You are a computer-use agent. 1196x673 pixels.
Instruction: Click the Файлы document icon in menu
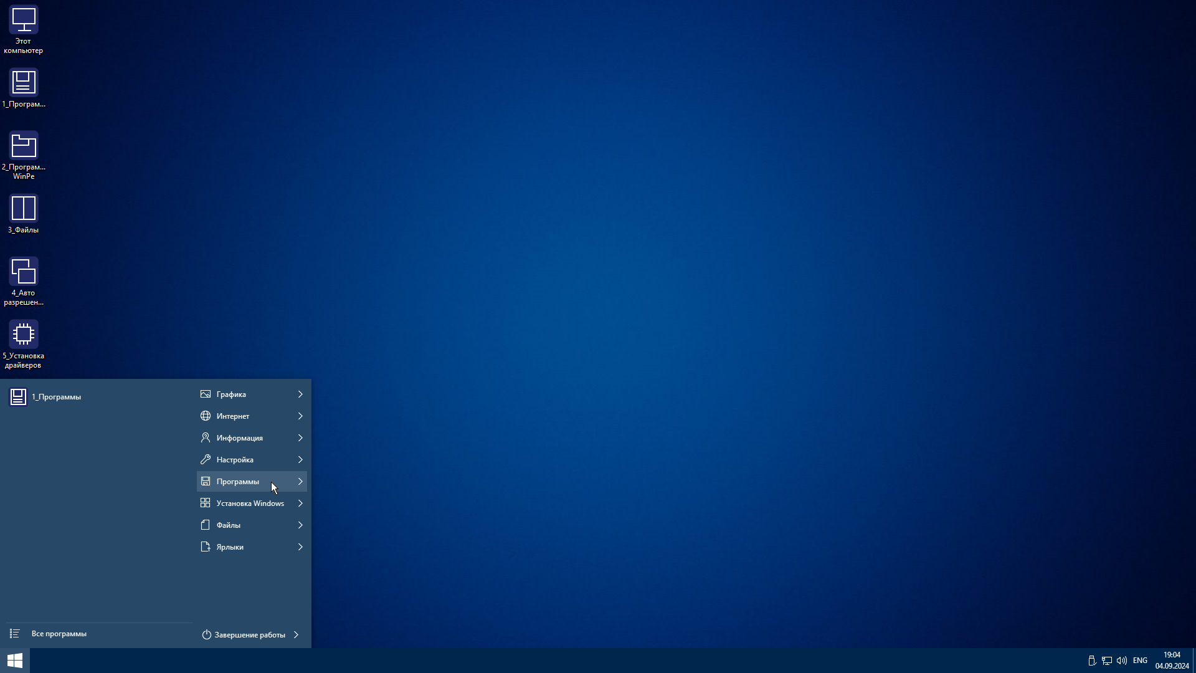point(206,525)
